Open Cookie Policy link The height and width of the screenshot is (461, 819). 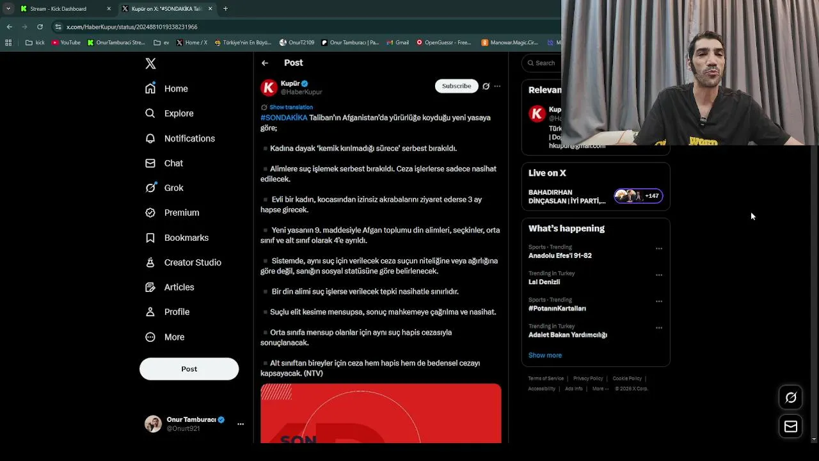click(x=627, y=378)
